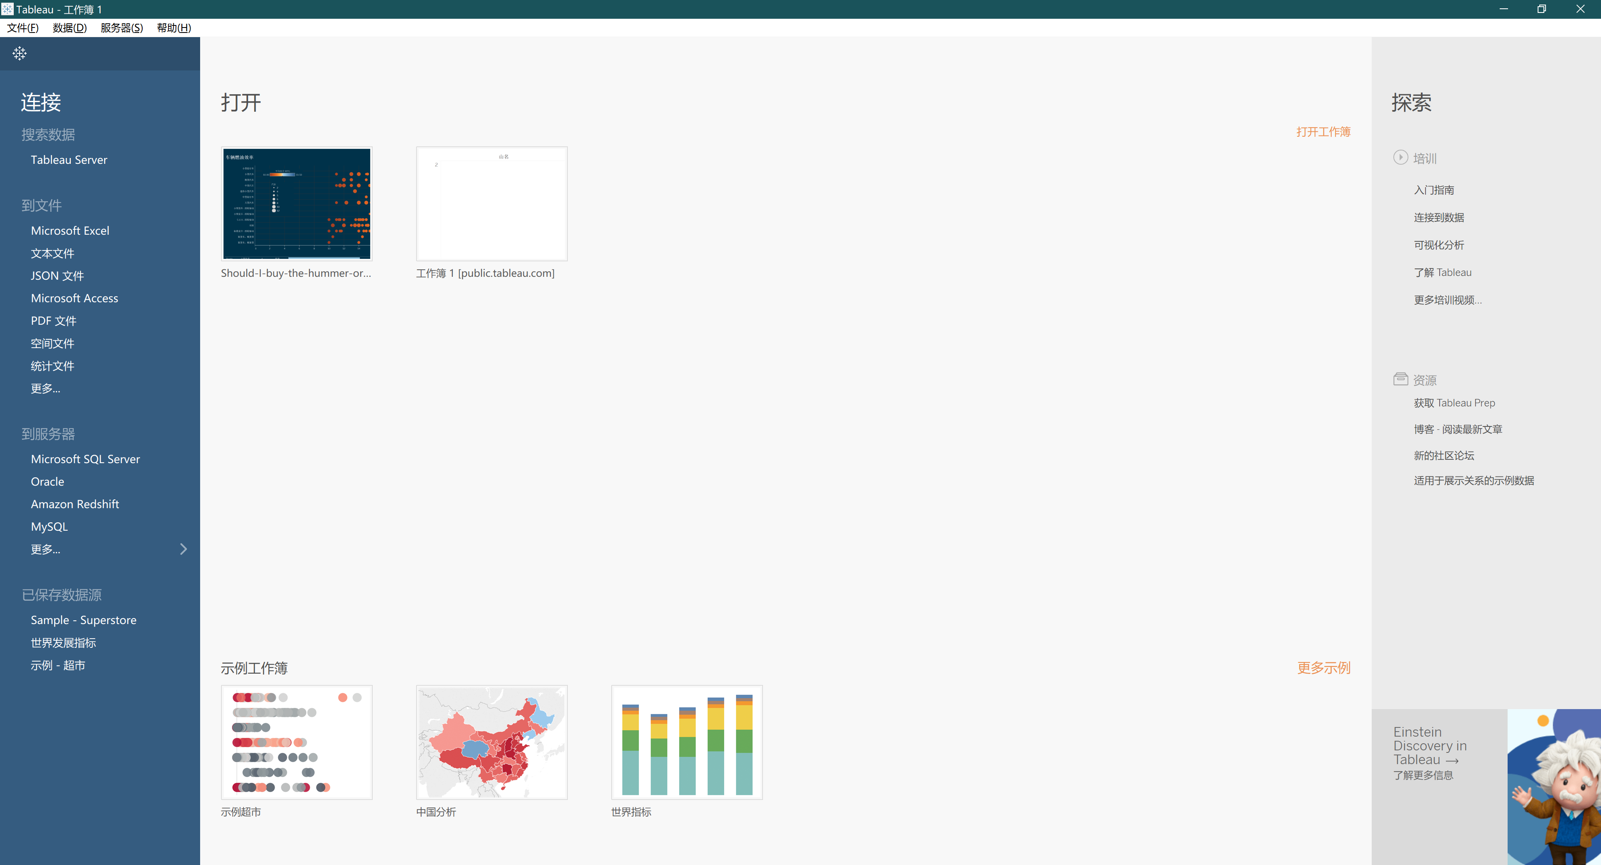Connect to MySQL server

[50, 527]
